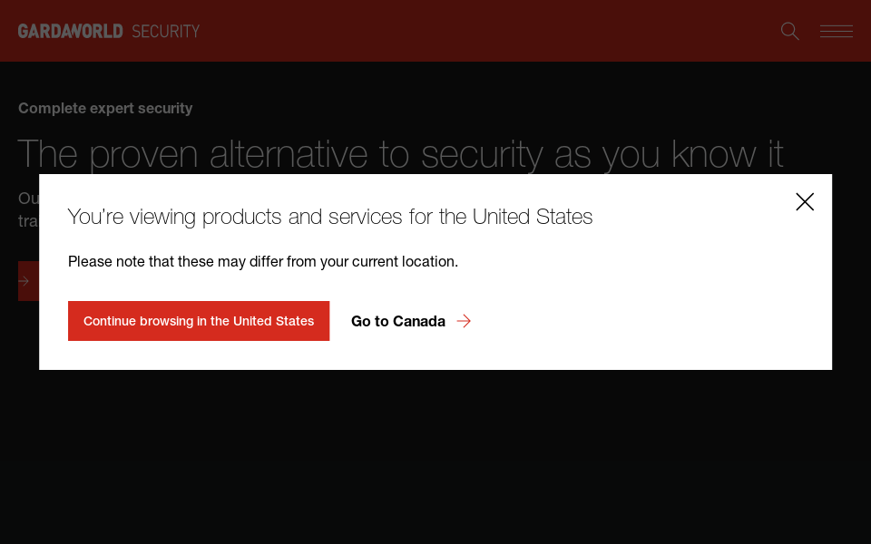871x544 pixels.
Task: Click the red arrow beside Go to Canada
Action: (x=464, y=321)
